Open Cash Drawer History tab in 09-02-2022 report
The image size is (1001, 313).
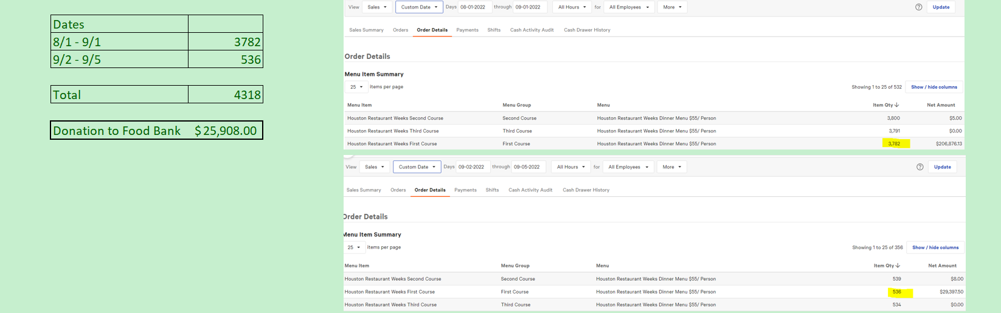(x=586, y=190)
